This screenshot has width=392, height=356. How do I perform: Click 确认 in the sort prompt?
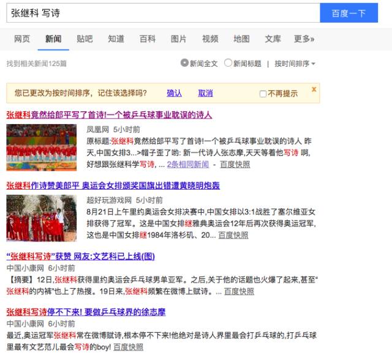174,93
